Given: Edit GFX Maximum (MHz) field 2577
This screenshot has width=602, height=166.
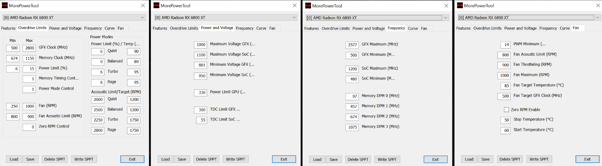Looking at the screenshot, I should coord(352,45).
